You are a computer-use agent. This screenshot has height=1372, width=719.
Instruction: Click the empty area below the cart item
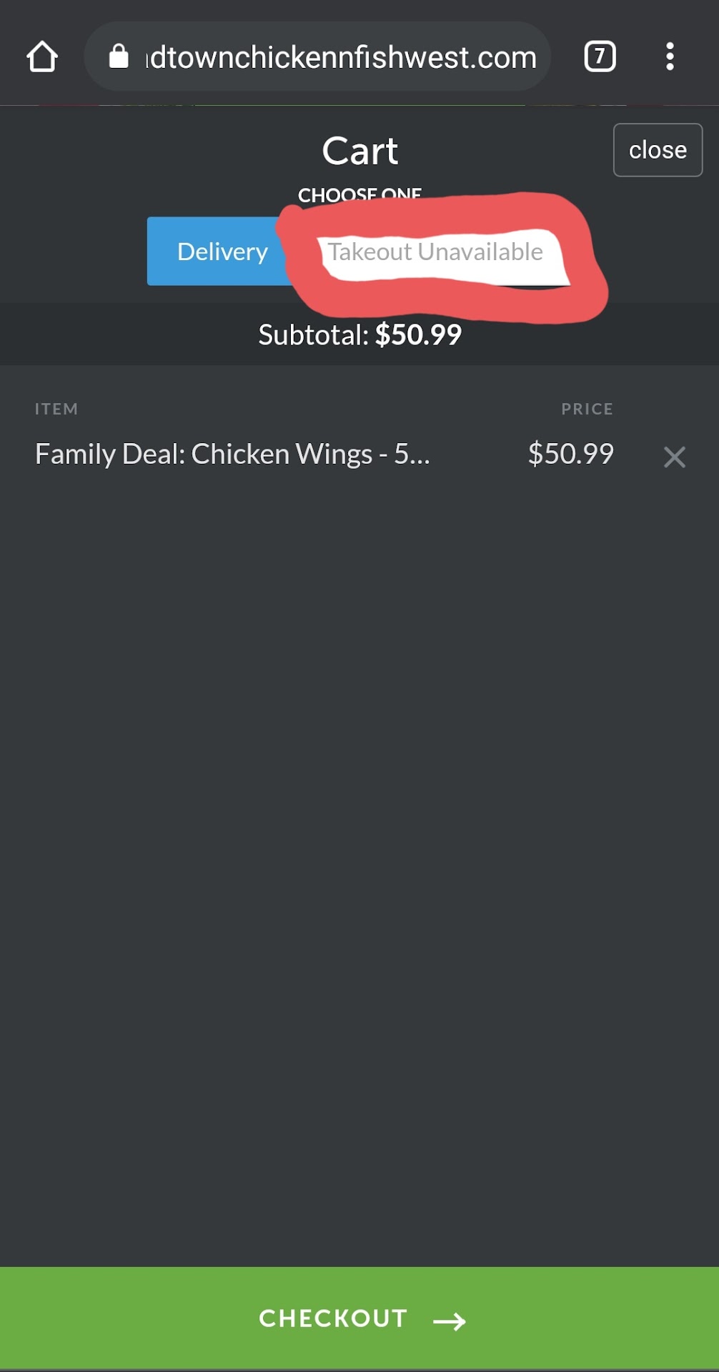point(359,857)
